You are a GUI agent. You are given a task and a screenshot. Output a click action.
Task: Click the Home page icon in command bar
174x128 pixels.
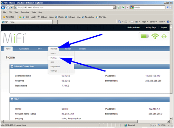120,22
